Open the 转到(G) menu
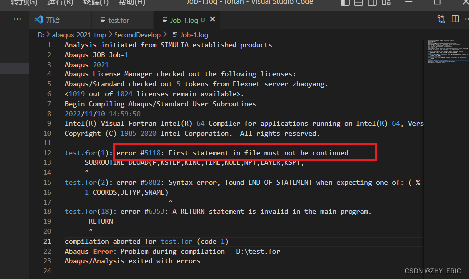The height and width of the screenshot is (279, 469). [x=24, y=2]
